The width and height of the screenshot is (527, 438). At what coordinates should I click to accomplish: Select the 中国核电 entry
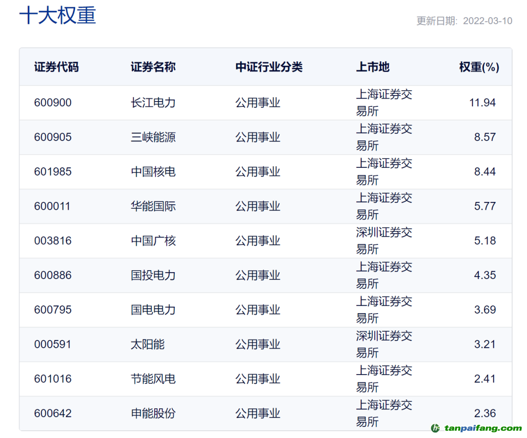click(x=153, y=172)
